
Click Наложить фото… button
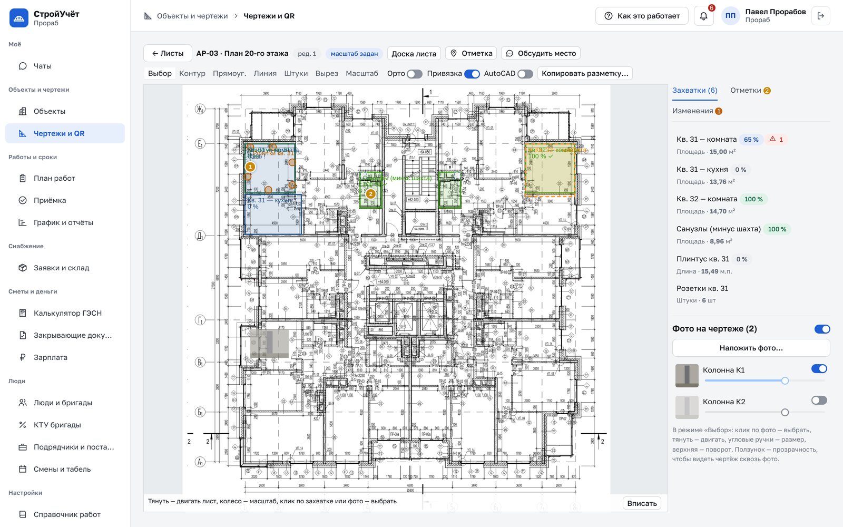tap(751, 348)
